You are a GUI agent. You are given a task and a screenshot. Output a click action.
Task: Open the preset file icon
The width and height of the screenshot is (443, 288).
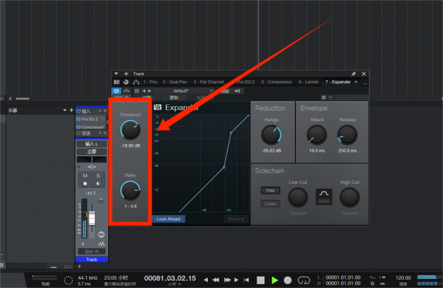tap(137, 91)
